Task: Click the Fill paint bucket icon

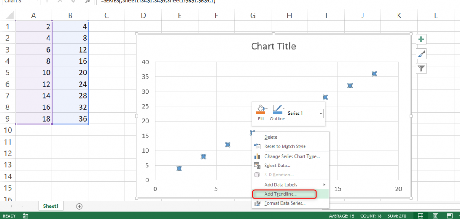Action: [259, 109]
